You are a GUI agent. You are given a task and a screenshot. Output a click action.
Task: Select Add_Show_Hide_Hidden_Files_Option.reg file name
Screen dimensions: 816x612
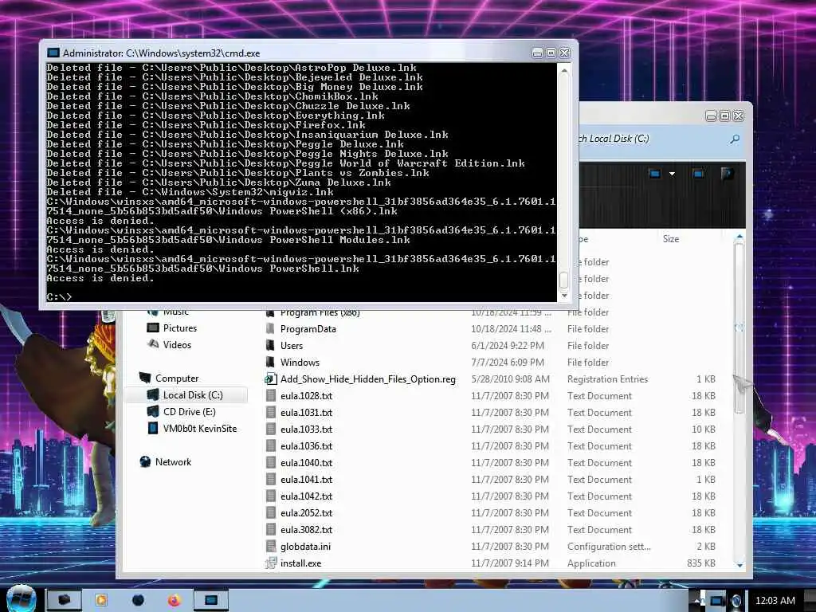(368, 379)
